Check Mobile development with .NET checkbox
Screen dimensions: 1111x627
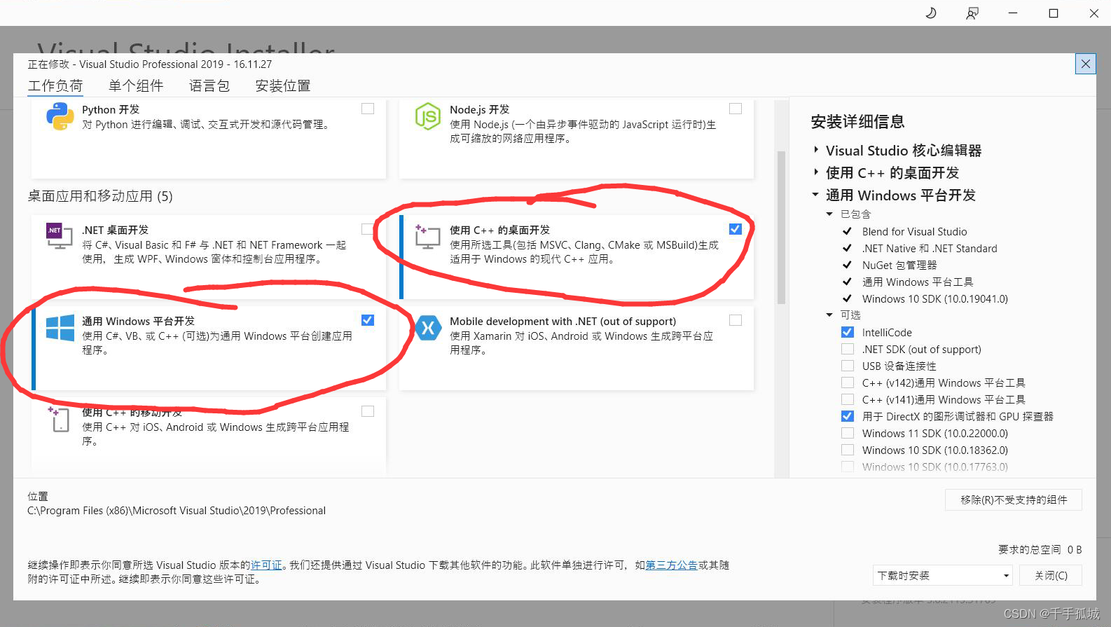tap(736, 320)
